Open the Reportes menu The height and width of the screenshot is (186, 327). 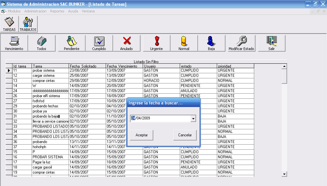(x=57, y=11)
